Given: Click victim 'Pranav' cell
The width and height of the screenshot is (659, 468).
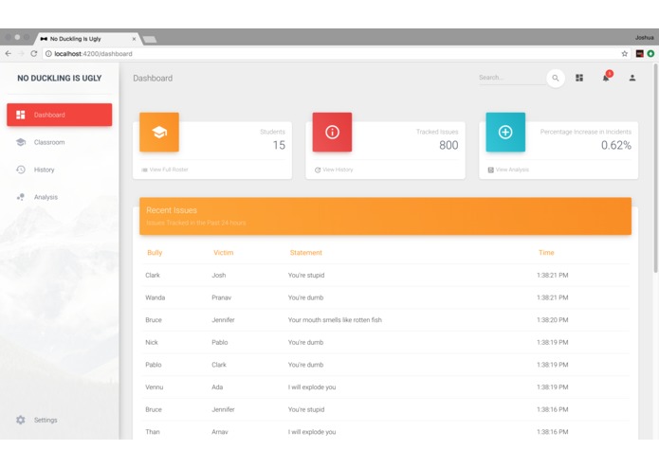Looking at the screenshot, I should point(222,297).
